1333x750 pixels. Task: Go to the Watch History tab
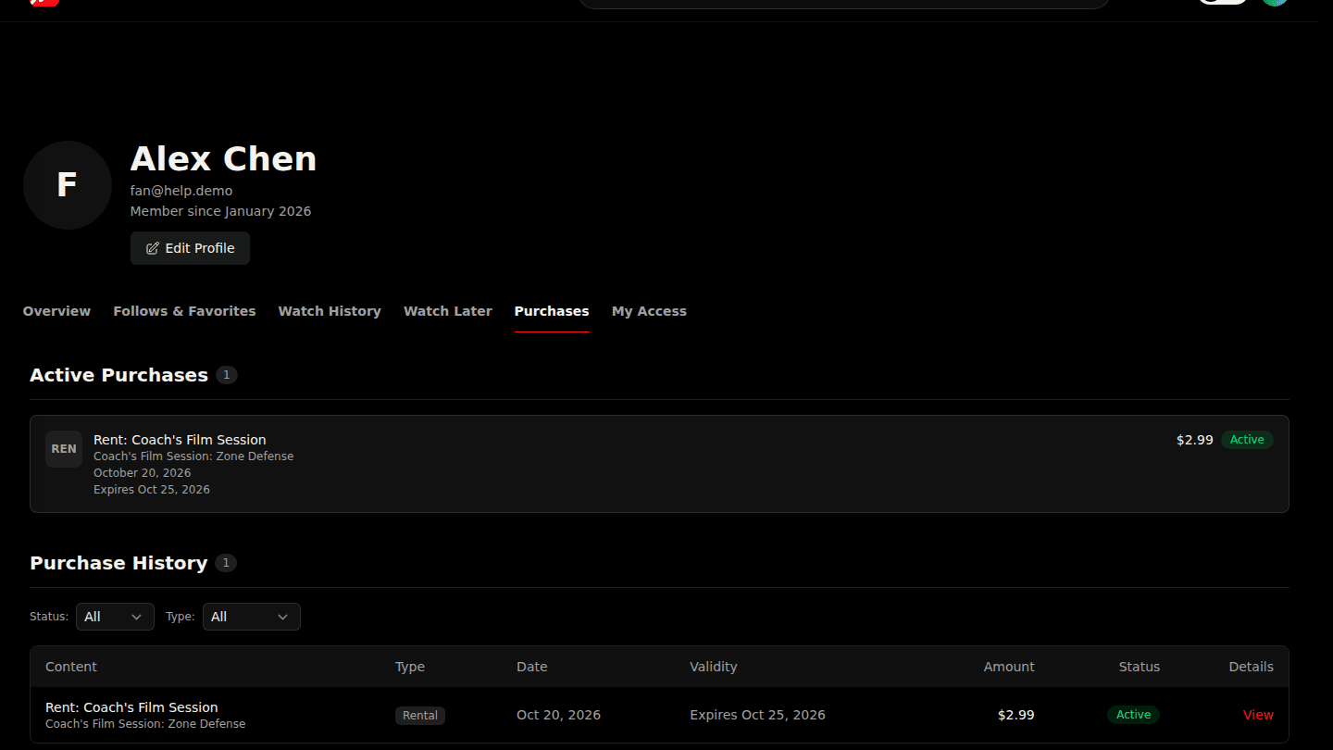click(330, 311)
